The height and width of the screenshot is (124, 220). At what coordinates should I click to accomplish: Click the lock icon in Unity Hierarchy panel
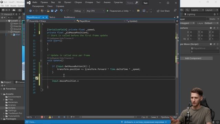[x=16, y=14]
